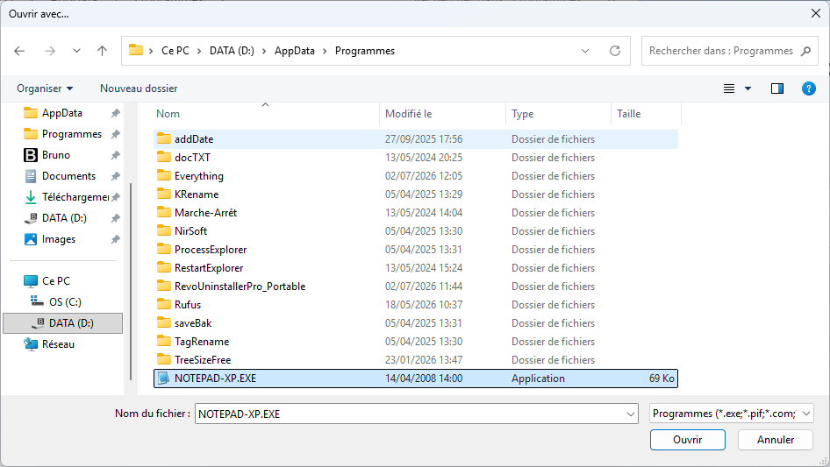Refresh the Programmes folder view

pyautogui.click(x=614, y=51)
